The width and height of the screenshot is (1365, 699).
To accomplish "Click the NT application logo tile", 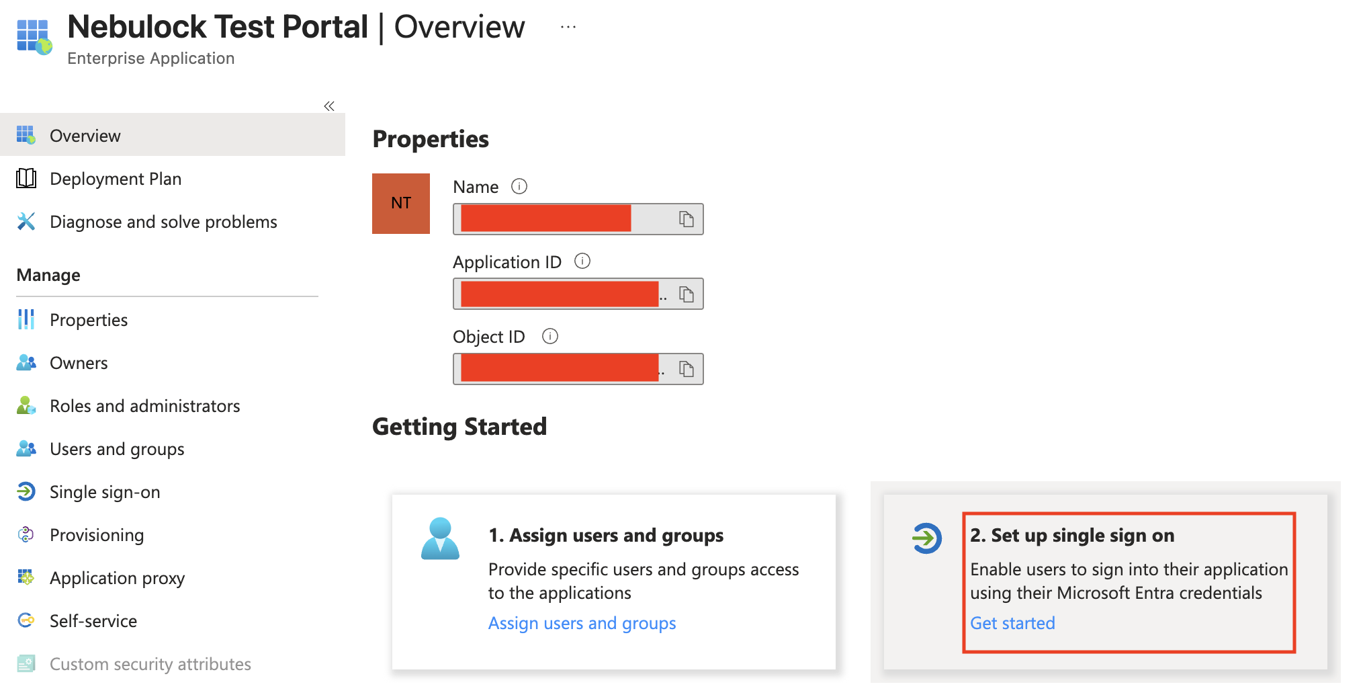I will tap(401, 204).
